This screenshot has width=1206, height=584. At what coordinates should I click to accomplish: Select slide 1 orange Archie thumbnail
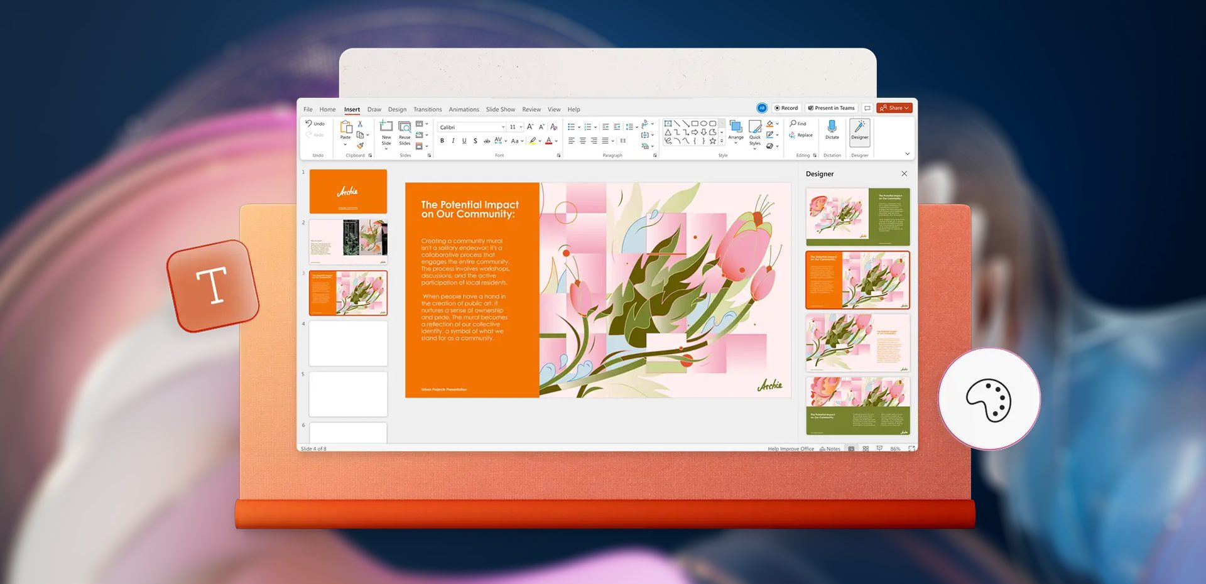(x=348, y=192)
